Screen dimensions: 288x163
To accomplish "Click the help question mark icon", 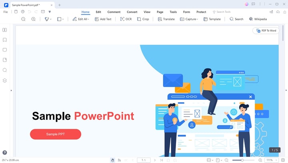I will pyautogui.click(x=5, y=153).
